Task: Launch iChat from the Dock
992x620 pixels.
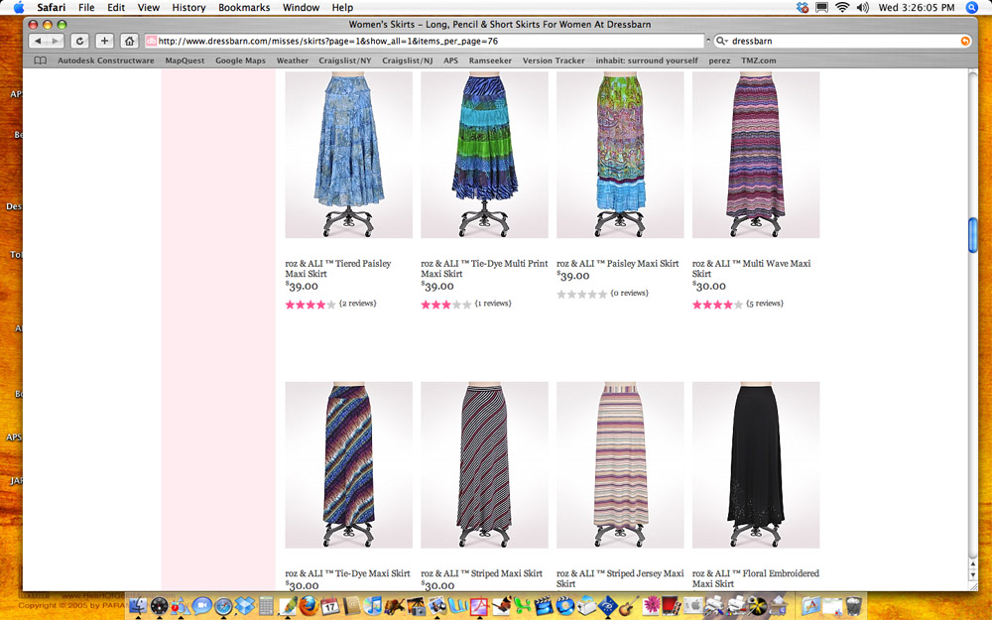Action: coord(201,605)
